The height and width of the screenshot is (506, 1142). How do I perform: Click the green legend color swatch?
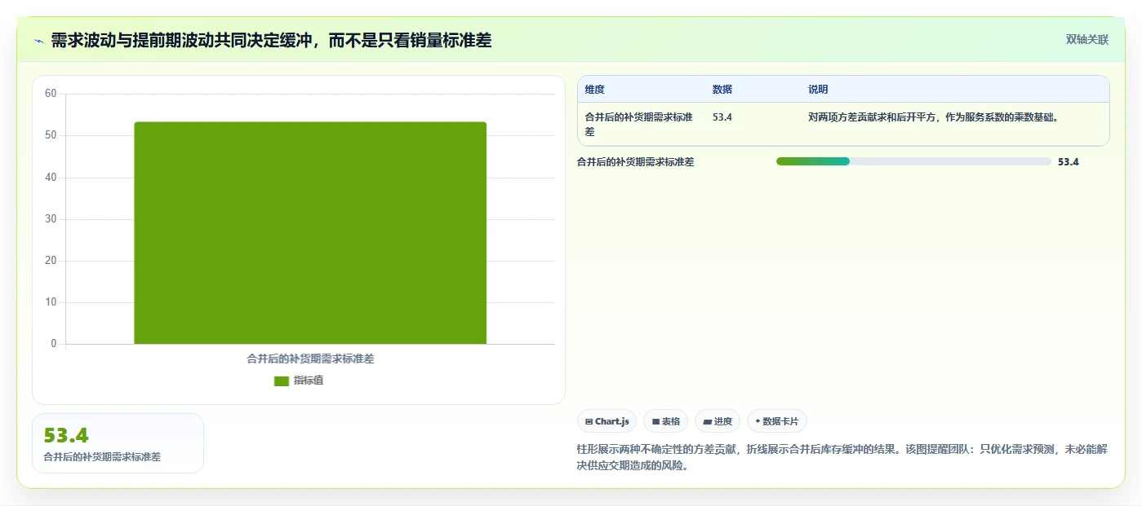coord(282,381)
